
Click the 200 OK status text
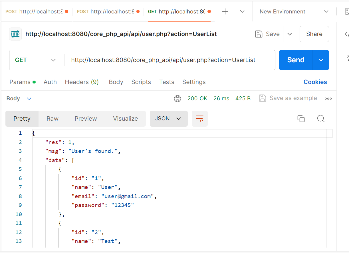[x=197, y=99]
